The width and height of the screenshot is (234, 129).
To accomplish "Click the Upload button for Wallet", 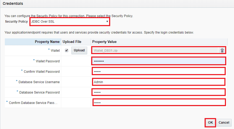I will click(79, 50).
